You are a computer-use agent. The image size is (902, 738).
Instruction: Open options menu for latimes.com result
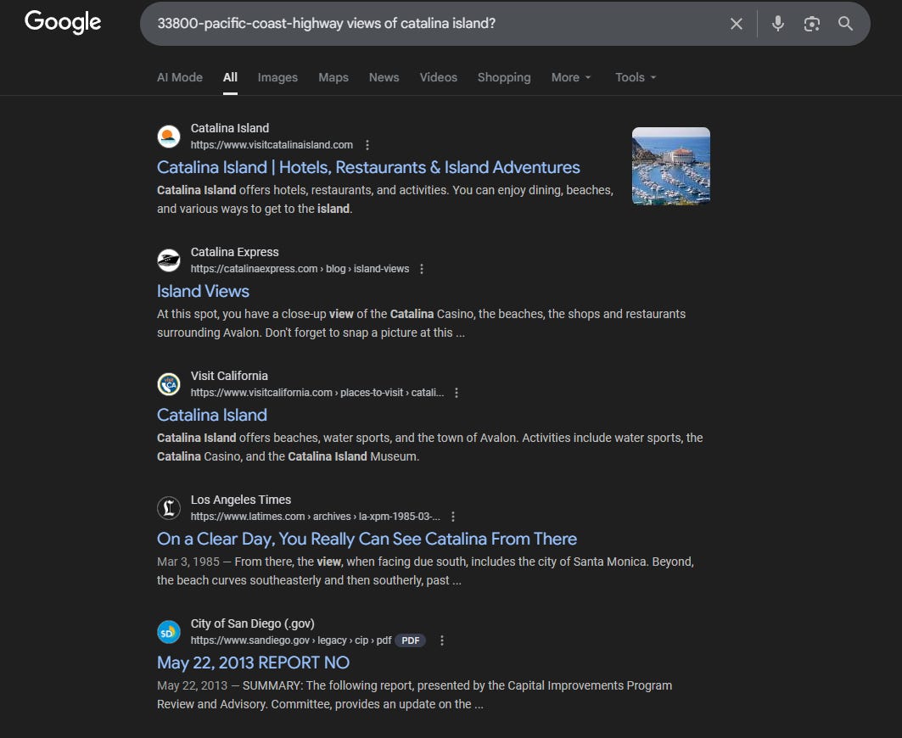tap(453, 517)
